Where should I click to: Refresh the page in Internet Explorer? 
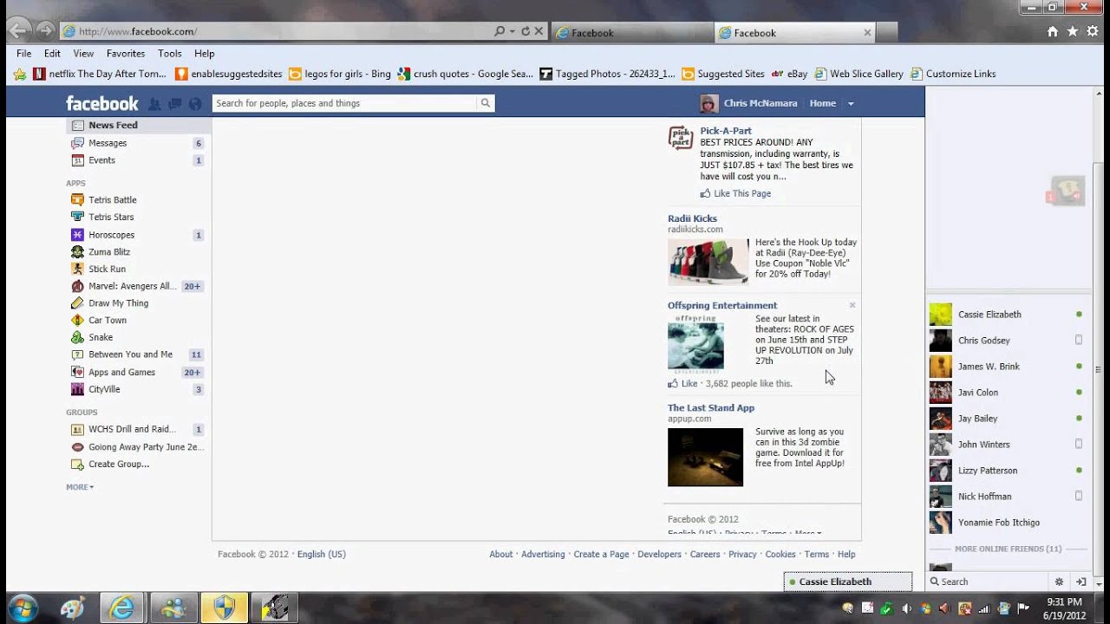coord(526,31)
